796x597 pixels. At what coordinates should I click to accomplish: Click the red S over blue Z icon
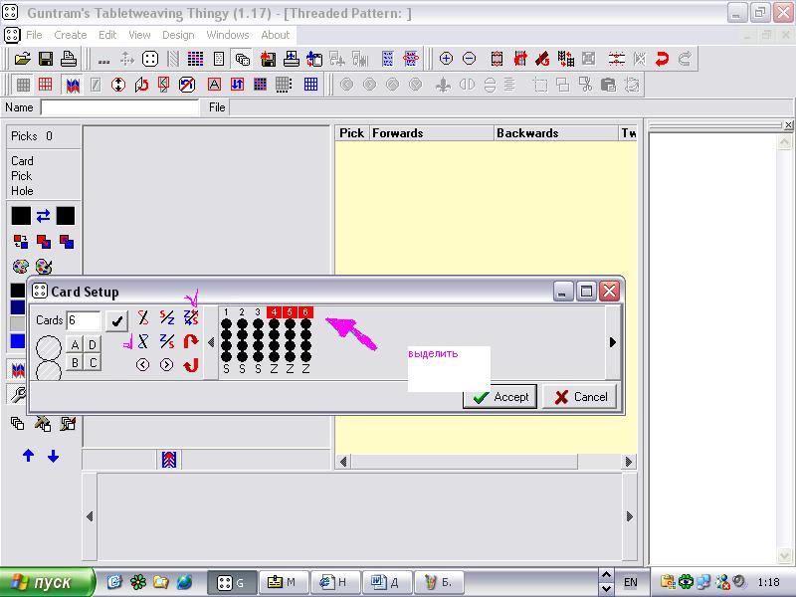[166, 317]
